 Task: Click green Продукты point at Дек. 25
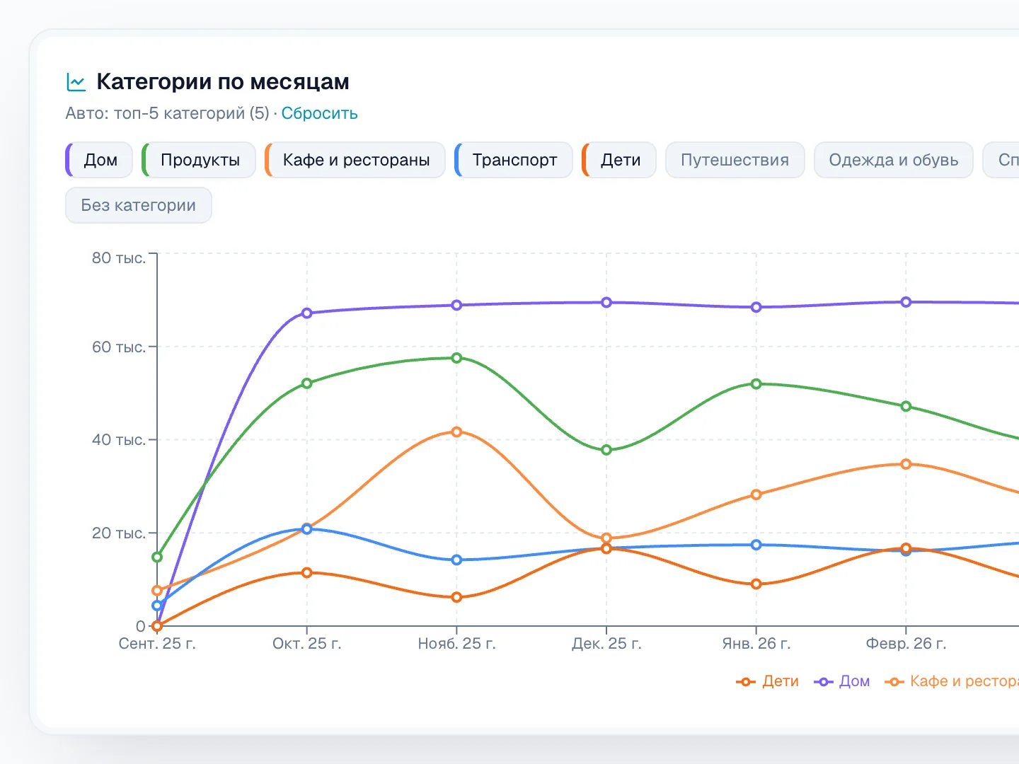[606, 450]
